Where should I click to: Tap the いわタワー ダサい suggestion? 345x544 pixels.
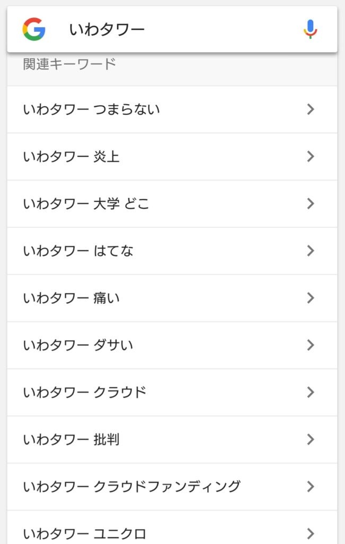point(172,345)
